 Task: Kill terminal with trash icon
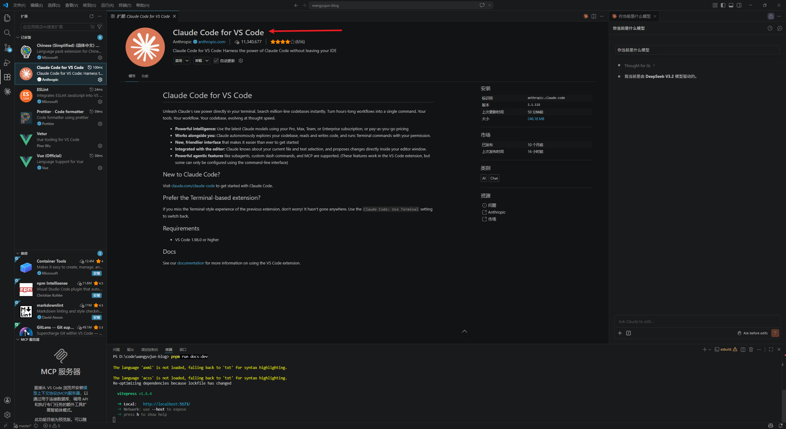pos(751,349)
